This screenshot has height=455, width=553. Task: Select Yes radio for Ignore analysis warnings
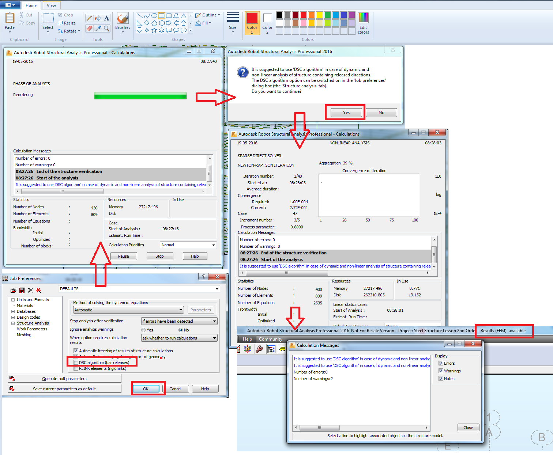(143, 330)
